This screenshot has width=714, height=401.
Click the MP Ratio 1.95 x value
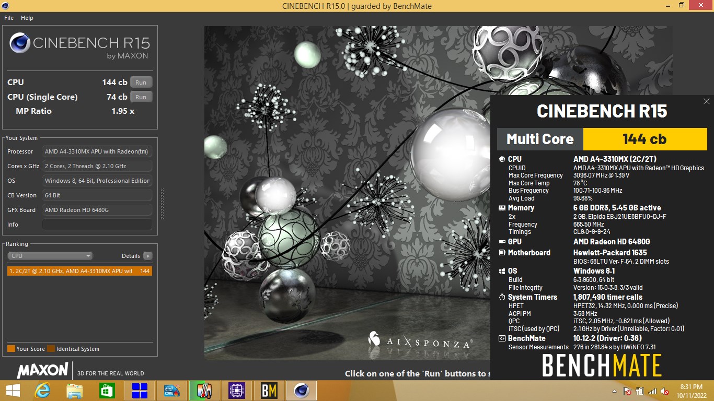123,111
